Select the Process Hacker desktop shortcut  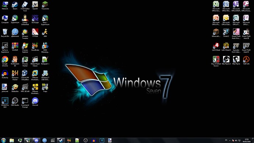[x=25, y=62]
